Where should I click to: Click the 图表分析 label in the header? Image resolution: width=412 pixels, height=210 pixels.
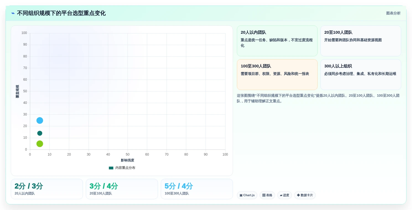(393, 13)
